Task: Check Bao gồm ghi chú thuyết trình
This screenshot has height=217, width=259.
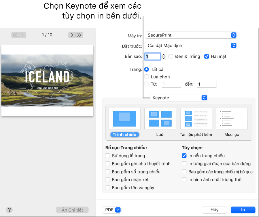Action: 107,163
